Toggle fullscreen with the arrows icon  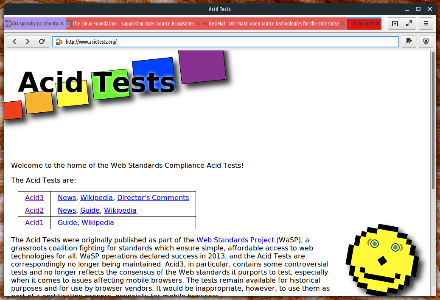click(409, 24)
